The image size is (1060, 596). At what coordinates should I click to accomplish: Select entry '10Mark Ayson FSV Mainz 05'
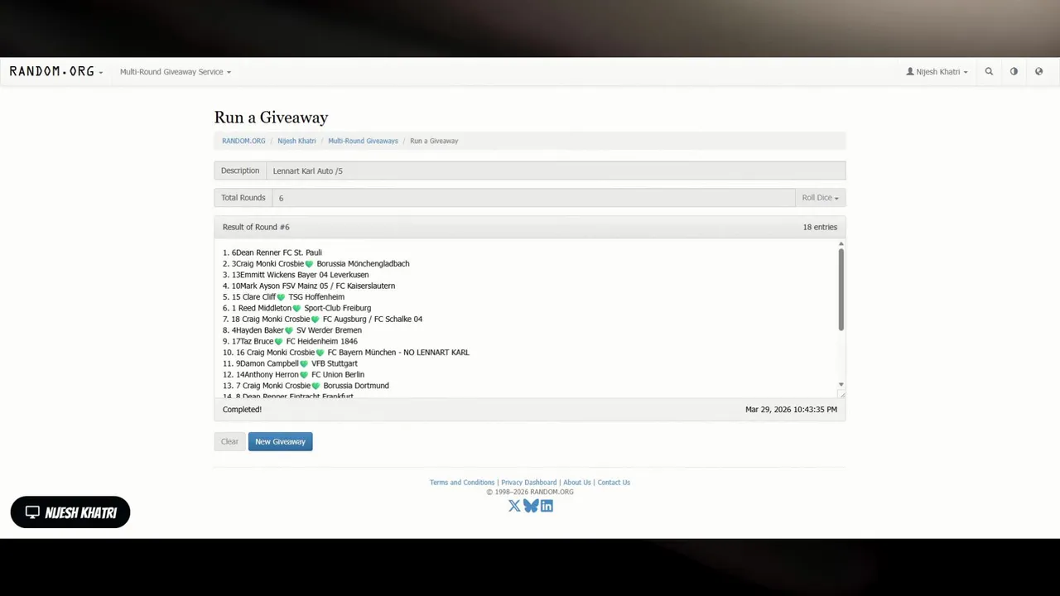coord(309,286)
